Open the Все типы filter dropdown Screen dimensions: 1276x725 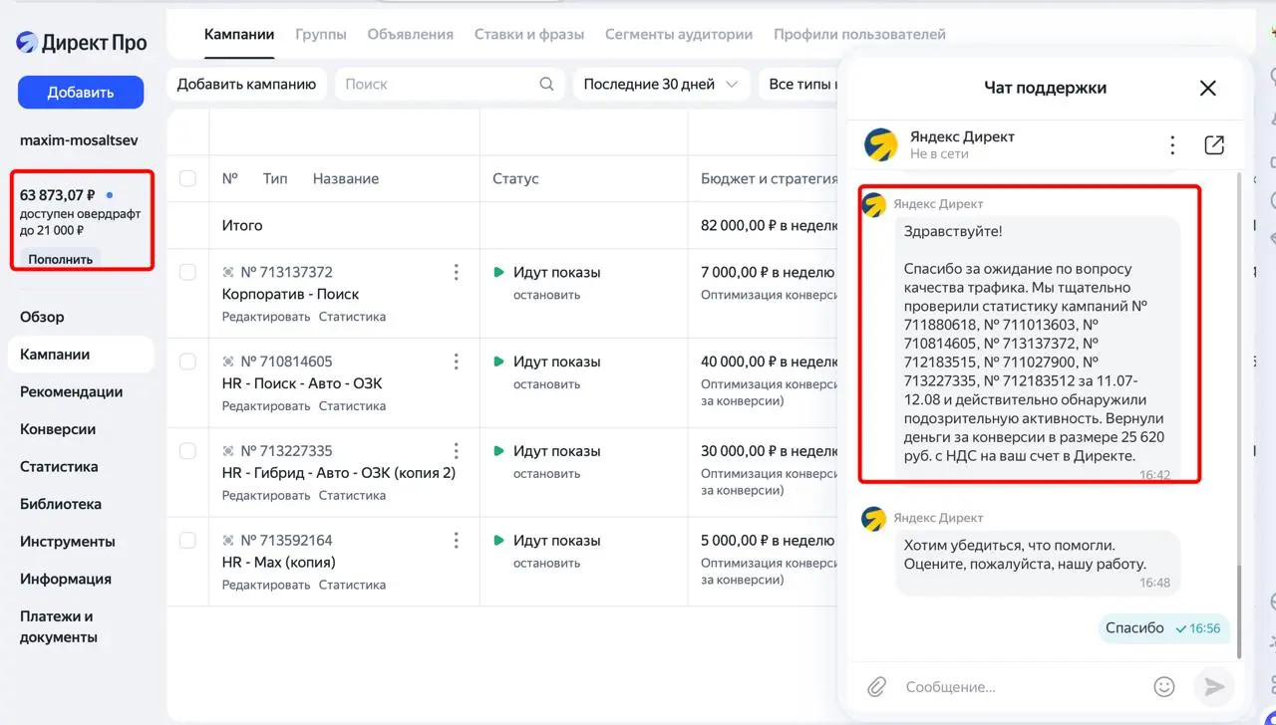(800, 85)
